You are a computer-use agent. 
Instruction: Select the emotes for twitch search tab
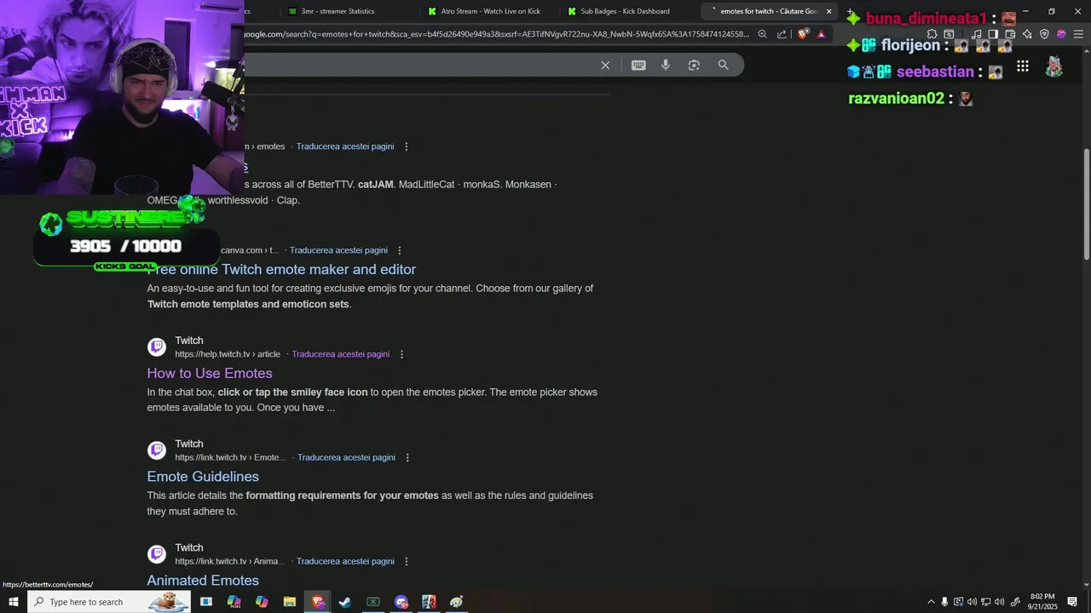pos(767,11)
